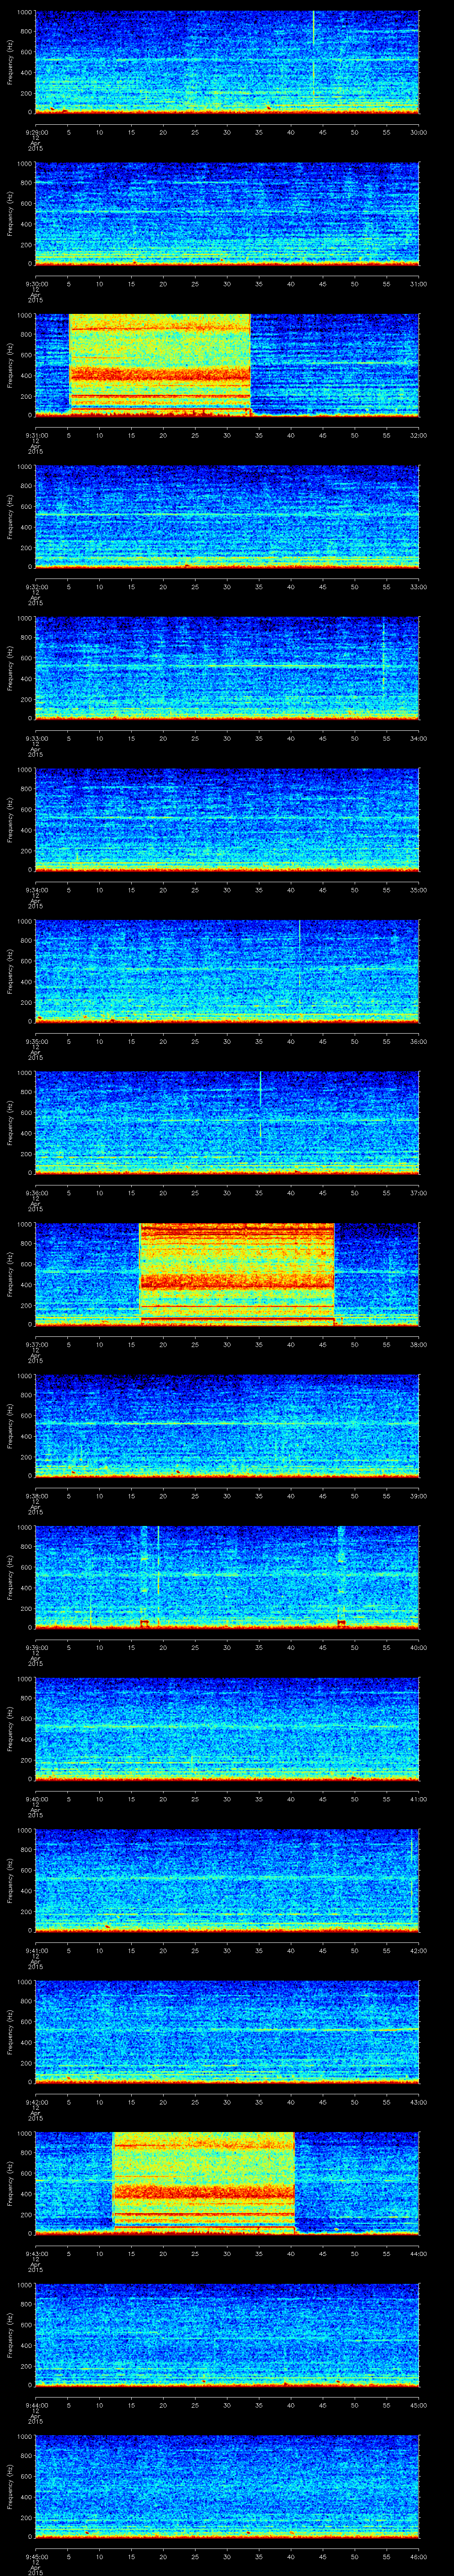Click the vertical spike near 19 seconds in the 9:39:00 panel
The width and height of the screenshot is (454, 2576).
pyautogui.click(x=158, y=1563)
